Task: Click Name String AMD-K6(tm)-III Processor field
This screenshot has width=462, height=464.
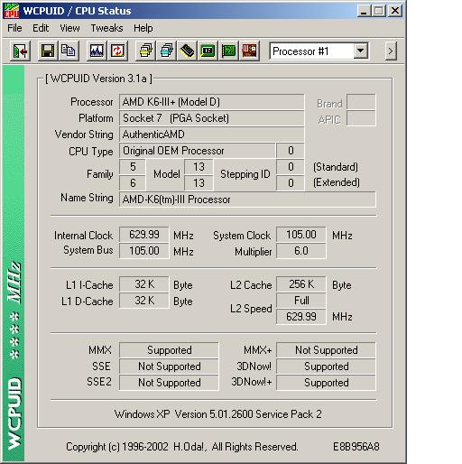Action: [x=247, y=200]
